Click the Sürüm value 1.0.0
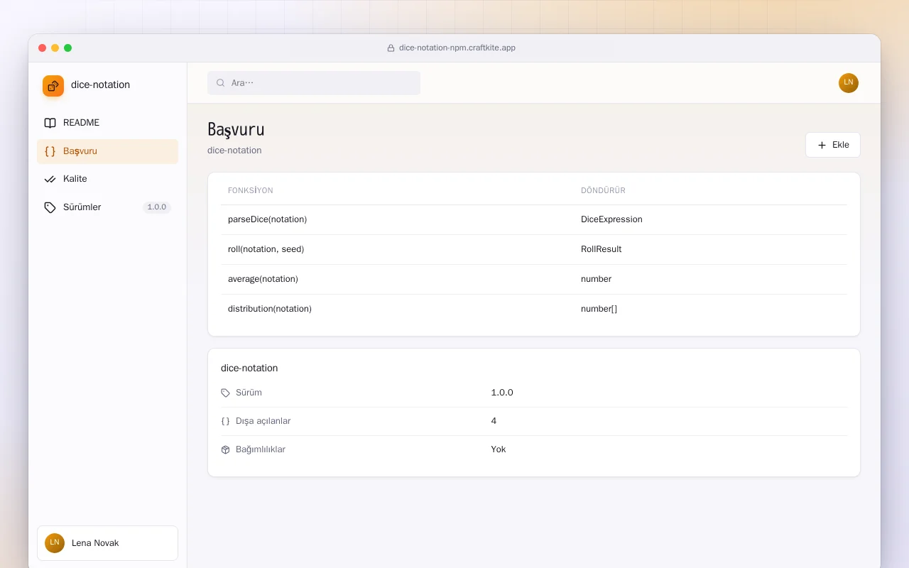The height and width of the screenshot is (568, 909). 502,393
